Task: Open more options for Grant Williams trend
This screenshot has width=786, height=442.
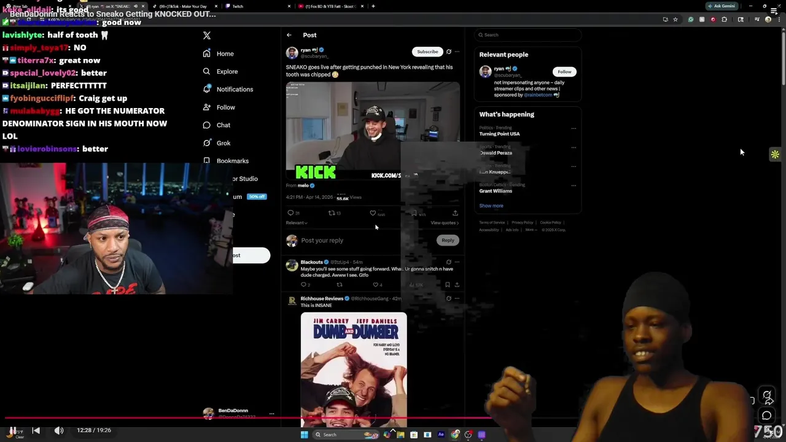Action: (574, 185)
